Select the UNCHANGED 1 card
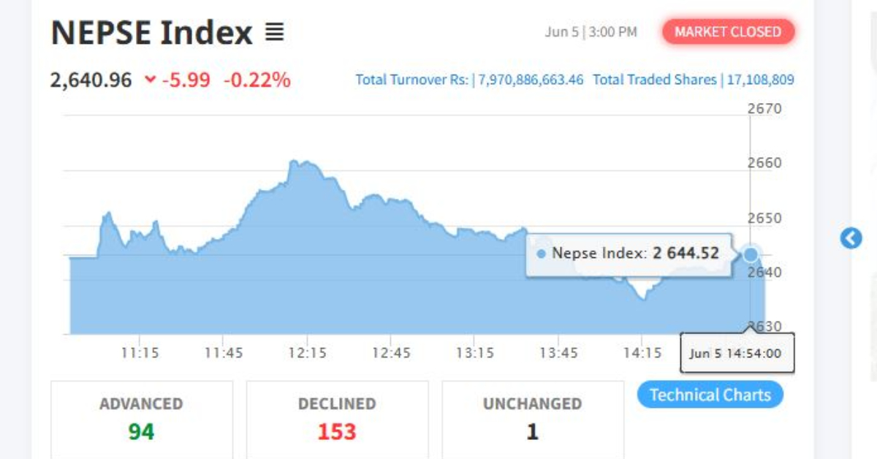The width and height of the screenshot is (877, 459). pyautogui.click(x=533, y=420)
